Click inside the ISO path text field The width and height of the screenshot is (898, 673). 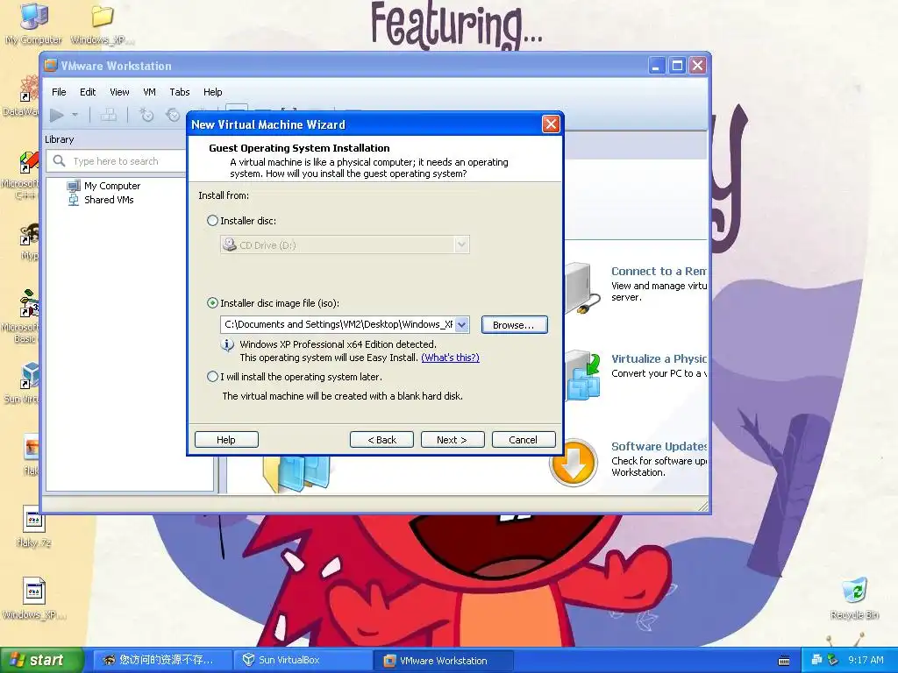click(338, 324)
